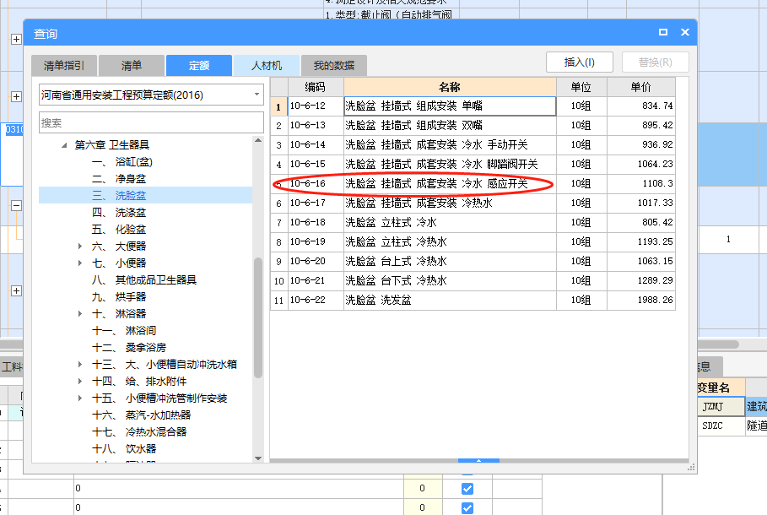The height and width of the screenshot is (515, 767).
Task: Toggle the lower checked checkbox in background window
Action: tap(467, 508)
